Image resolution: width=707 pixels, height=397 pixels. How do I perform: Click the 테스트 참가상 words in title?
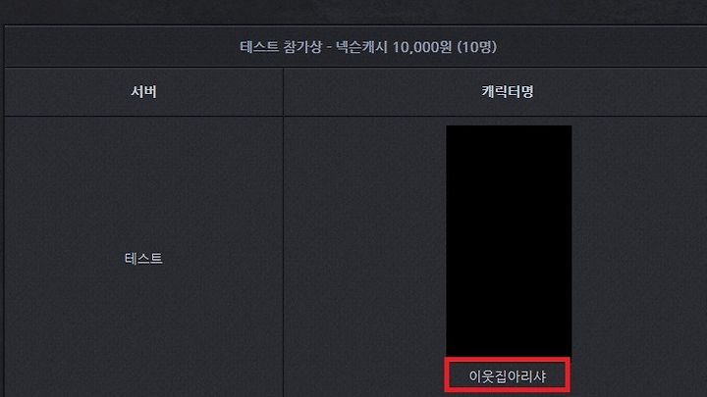(281, 47)
